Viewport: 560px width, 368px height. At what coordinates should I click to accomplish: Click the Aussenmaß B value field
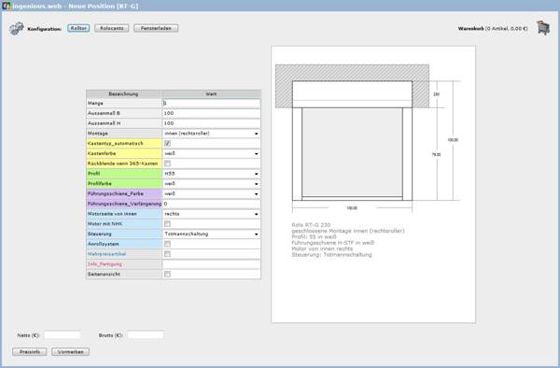[212, 113]
